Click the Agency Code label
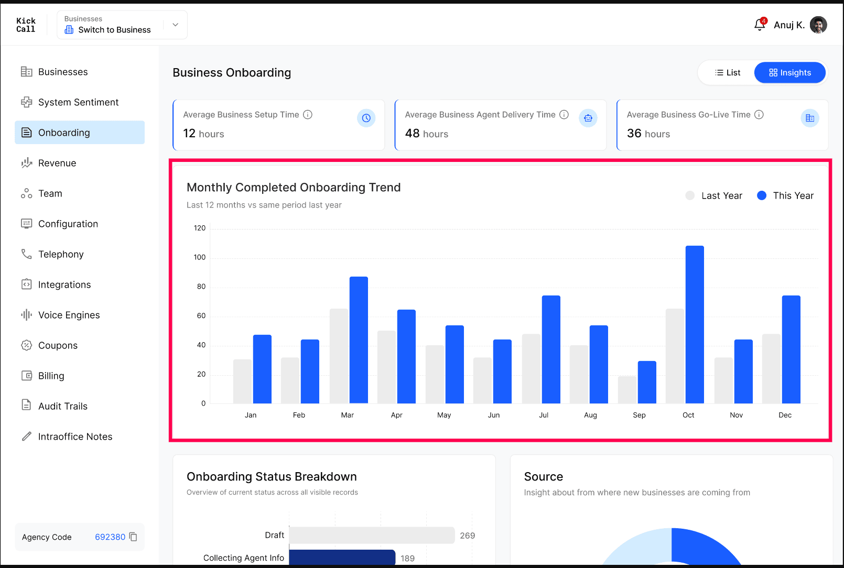 (47, 537)
